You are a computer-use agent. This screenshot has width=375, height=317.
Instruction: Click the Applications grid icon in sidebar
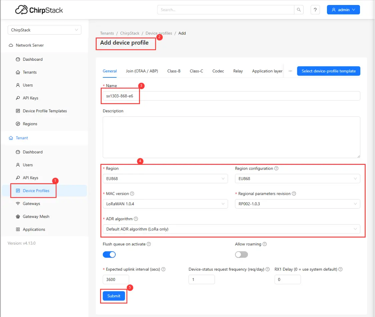point(18,230)
